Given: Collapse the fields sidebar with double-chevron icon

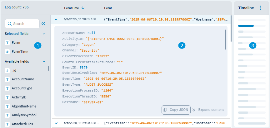Looking at the screenshot, I should pos(43,23).
